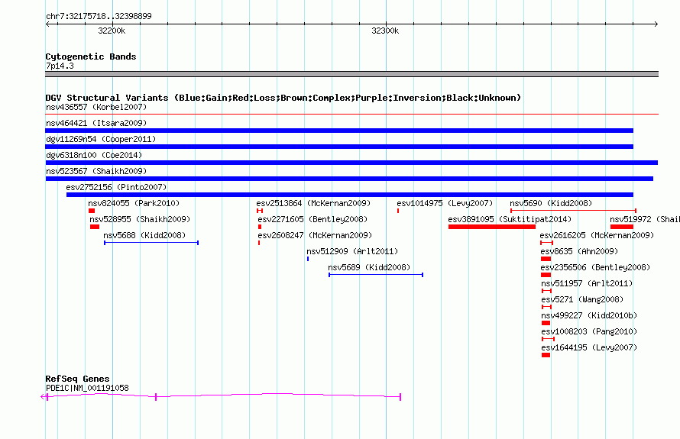This screenshot has height=439, width=680.
Task: Click the ruler's left arrow end
Action: 48,24
